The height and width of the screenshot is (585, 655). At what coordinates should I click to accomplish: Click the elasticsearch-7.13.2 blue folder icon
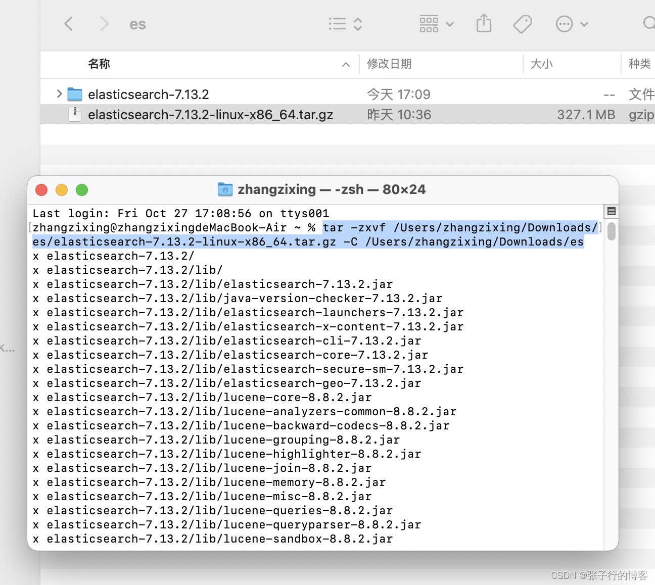click(x=74, y=94)
